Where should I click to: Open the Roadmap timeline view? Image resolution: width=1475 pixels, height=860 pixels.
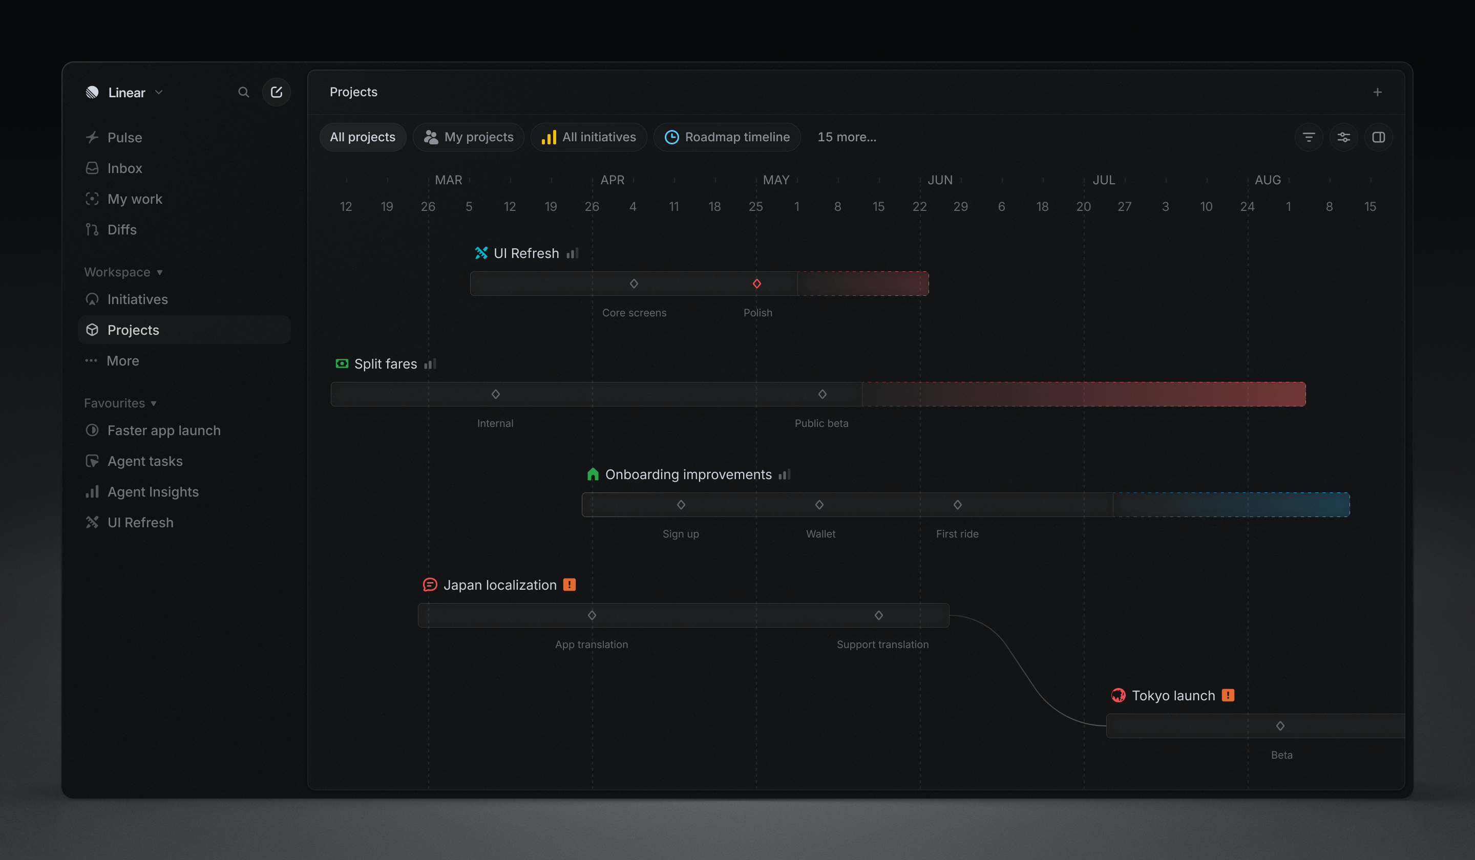727,137
